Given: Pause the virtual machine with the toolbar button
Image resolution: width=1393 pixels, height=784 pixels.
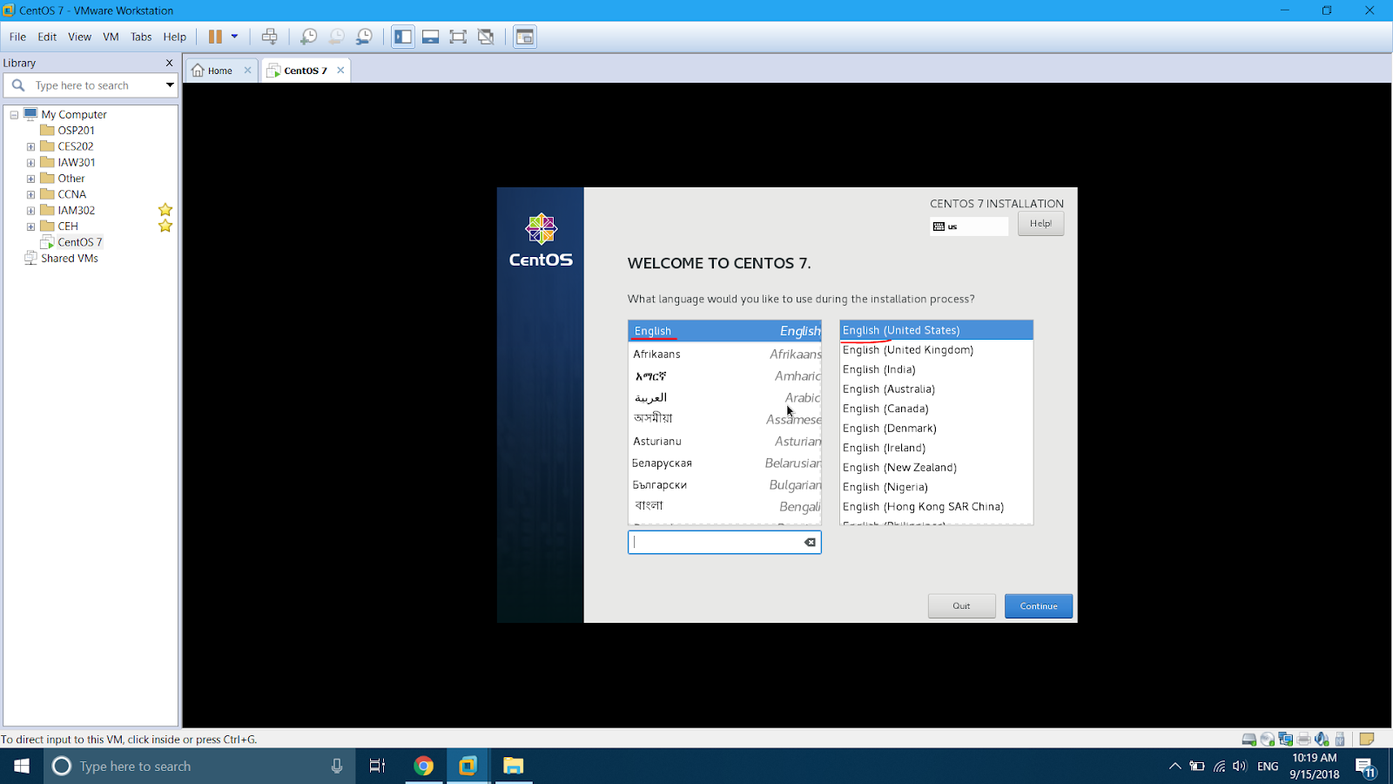Looking at the screenshot, I should (x=215, y=37).
